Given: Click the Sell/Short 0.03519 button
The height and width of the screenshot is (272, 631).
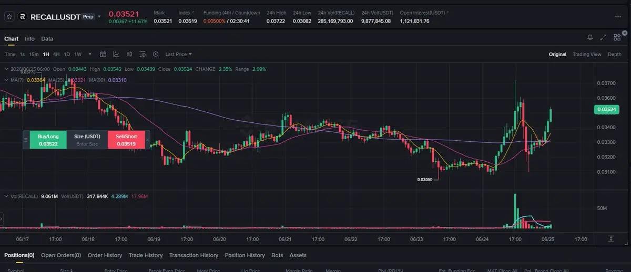Looking at the screenshot, I should pos(126,140).
